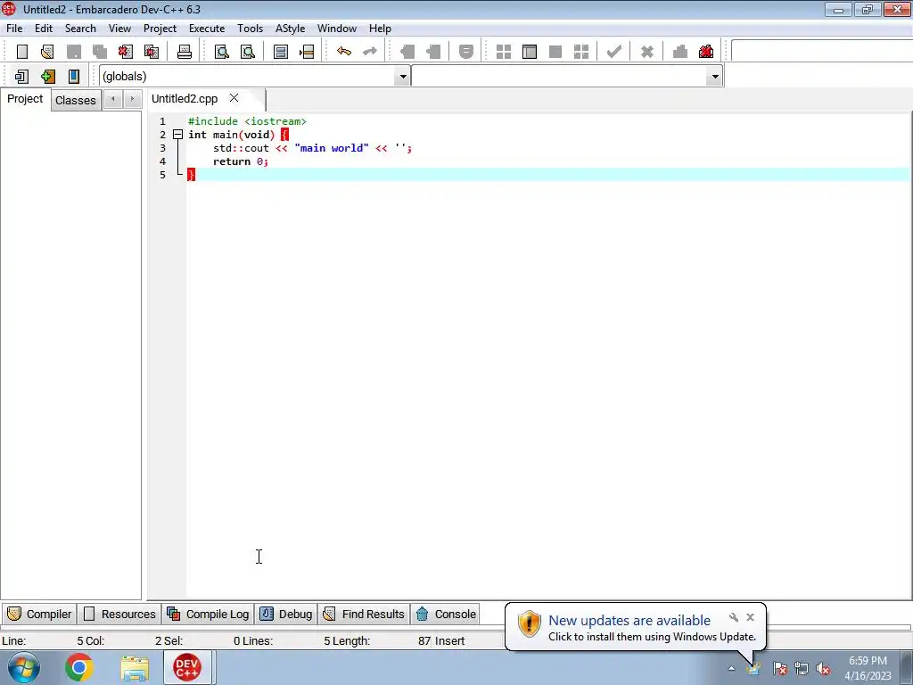Screen dimensions: 913x685
Task: Click the New blank file toolbar icon
Action: pos(22,52)
